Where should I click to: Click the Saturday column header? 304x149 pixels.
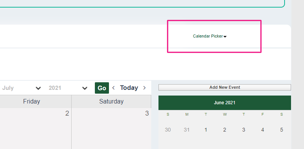point(111,101)
